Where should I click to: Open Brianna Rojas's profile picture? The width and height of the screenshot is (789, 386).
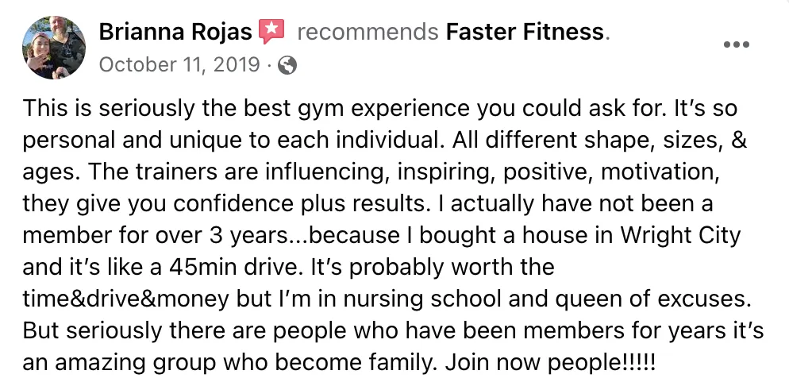[x=54, y=48]
